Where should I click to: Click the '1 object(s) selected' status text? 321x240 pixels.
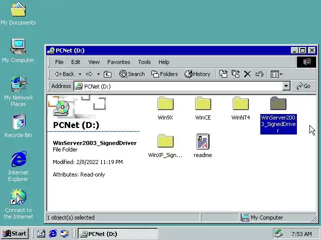71,217
